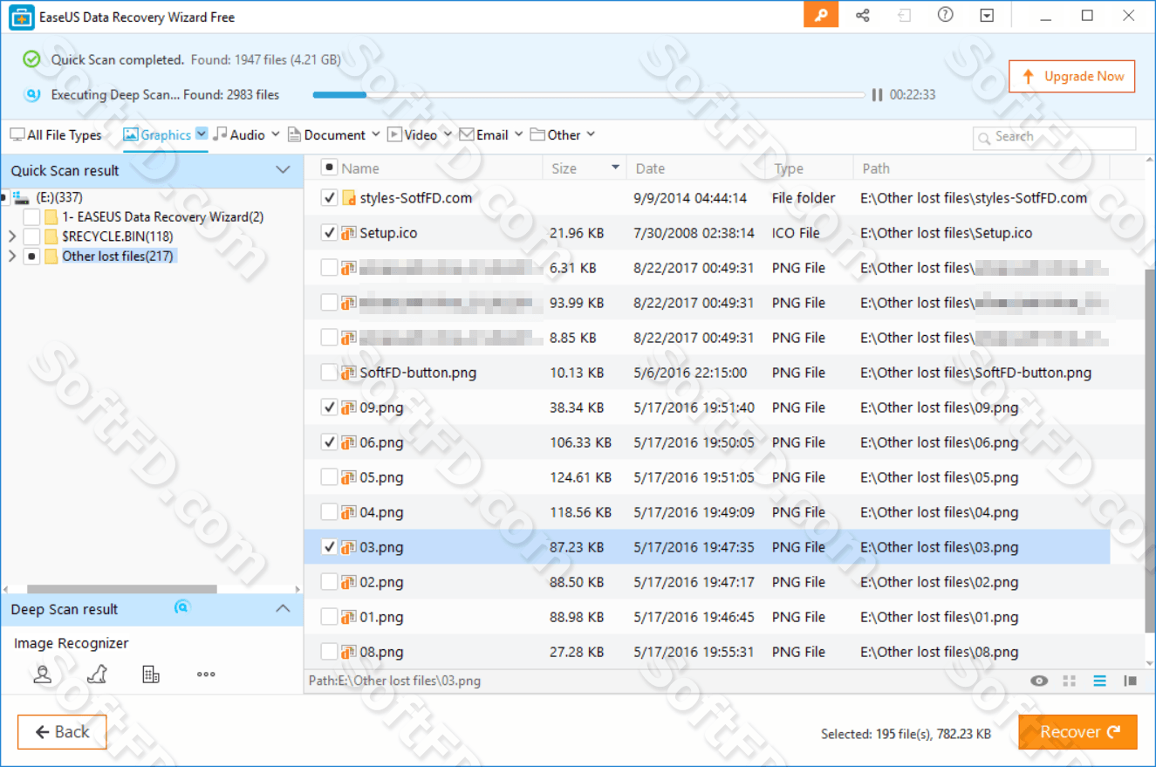Open more image recognizer options

[x=206, y=674]
